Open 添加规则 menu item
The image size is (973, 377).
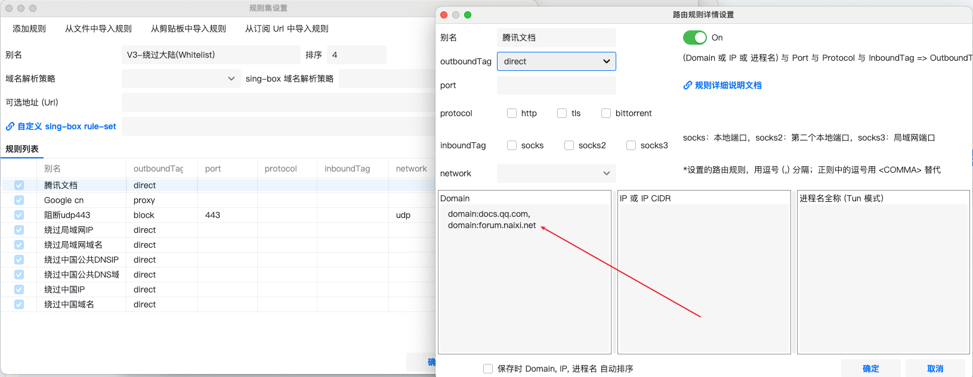[29, 29]
